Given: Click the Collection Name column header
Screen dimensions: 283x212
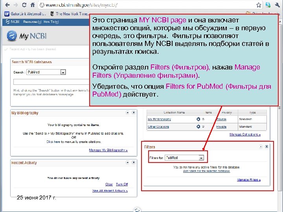Looking at the screenshot, I should coord(174,113).
